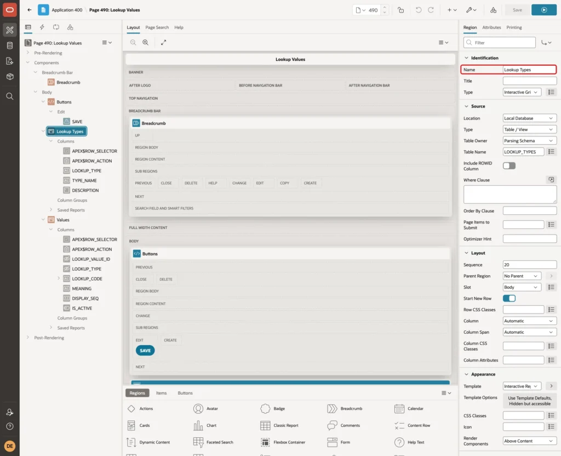Open Source Location dropdown

coord(530,118)
